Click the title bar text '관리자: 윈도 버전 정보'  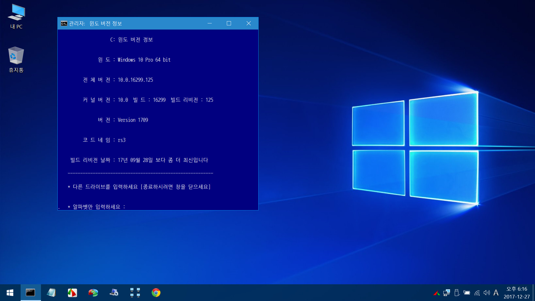click(96, 23)
